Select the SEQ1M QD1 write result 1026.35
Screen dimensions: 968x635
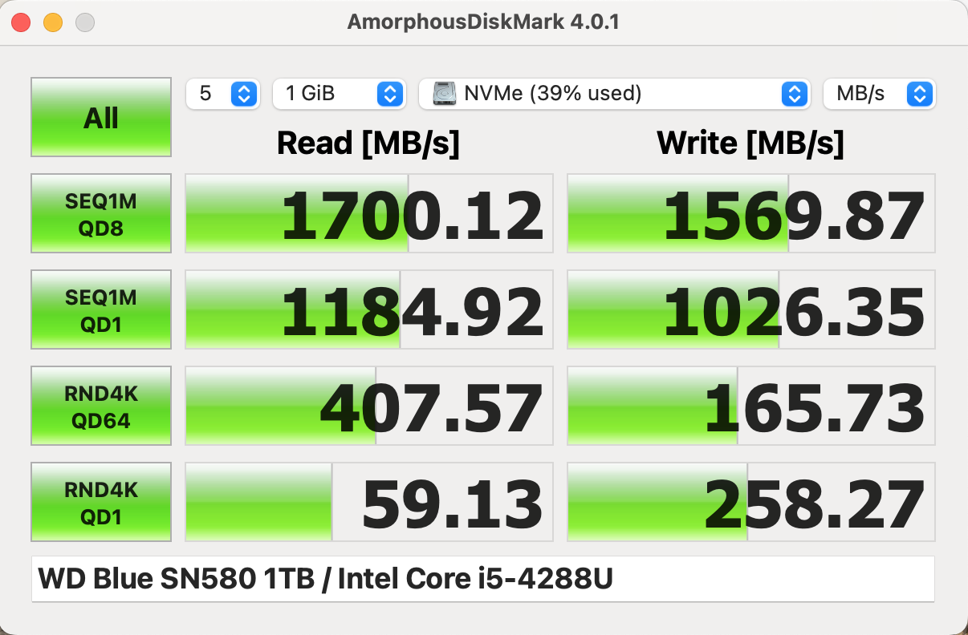(751, 310)
